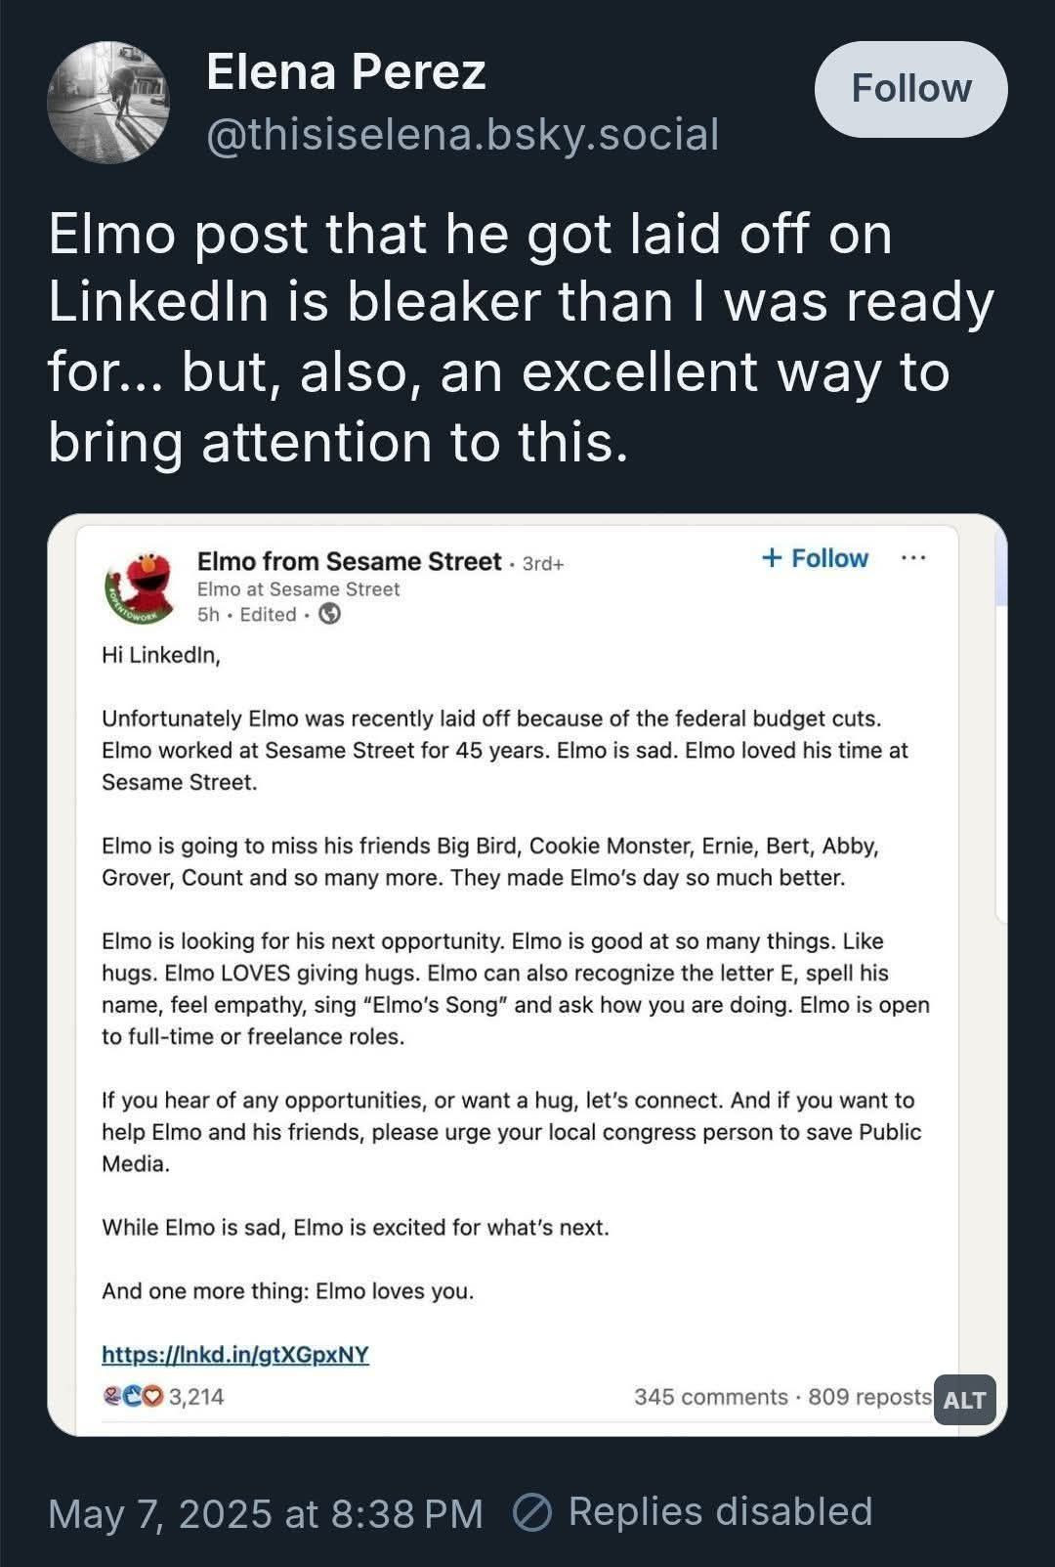Click the Replies disabled icon
Viewport: 1055px width, 1567px height.
(532, 1512)
